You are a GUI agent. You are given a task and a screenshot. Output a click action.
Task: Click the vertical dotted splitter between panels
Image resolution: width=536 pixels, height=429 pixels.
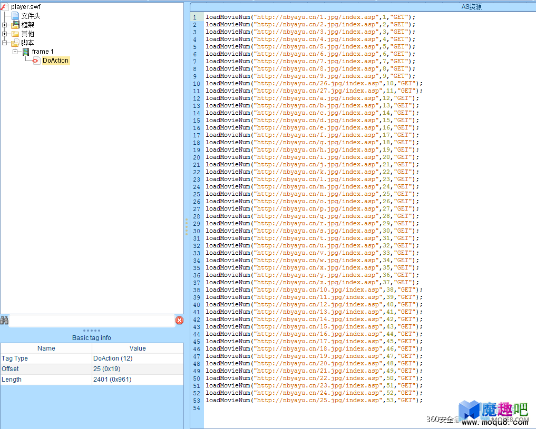[186, 227]
